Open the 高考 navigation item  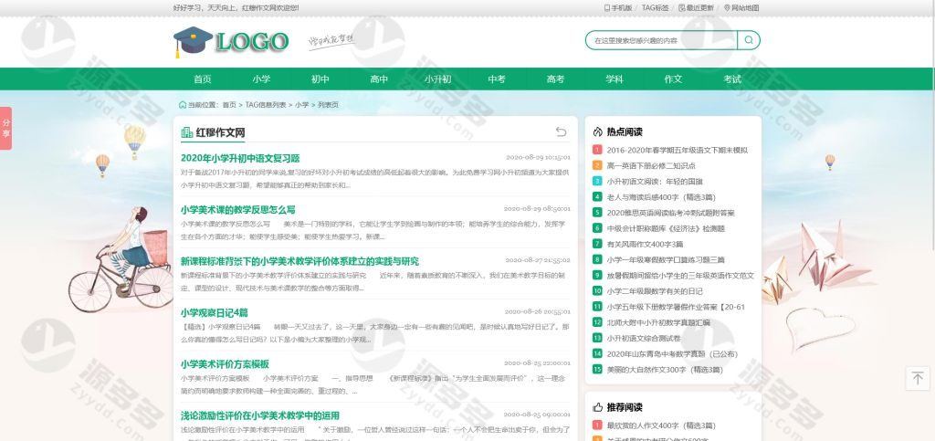[x=555, y=79]
